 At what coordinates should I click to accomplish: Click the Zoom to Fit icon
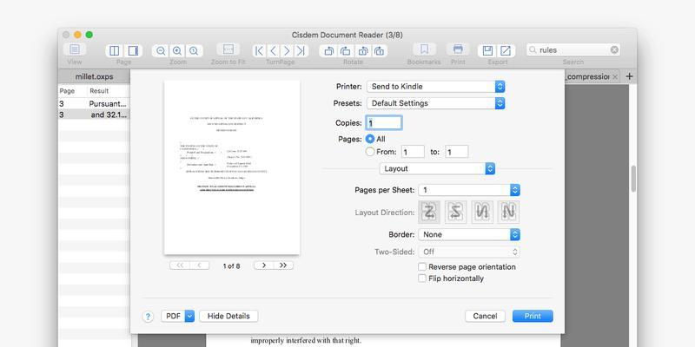228,49
